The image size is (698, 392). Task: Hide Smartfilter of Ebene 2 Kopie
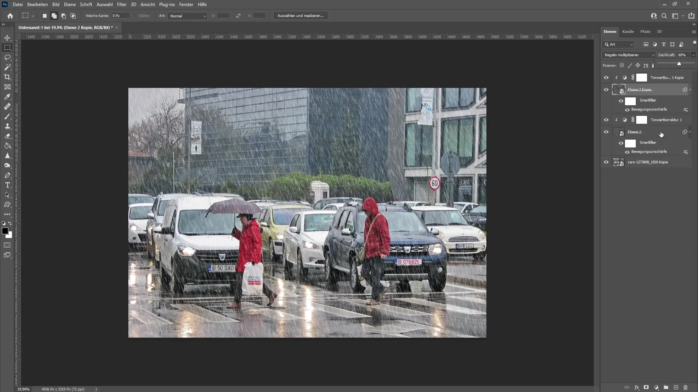621,101
